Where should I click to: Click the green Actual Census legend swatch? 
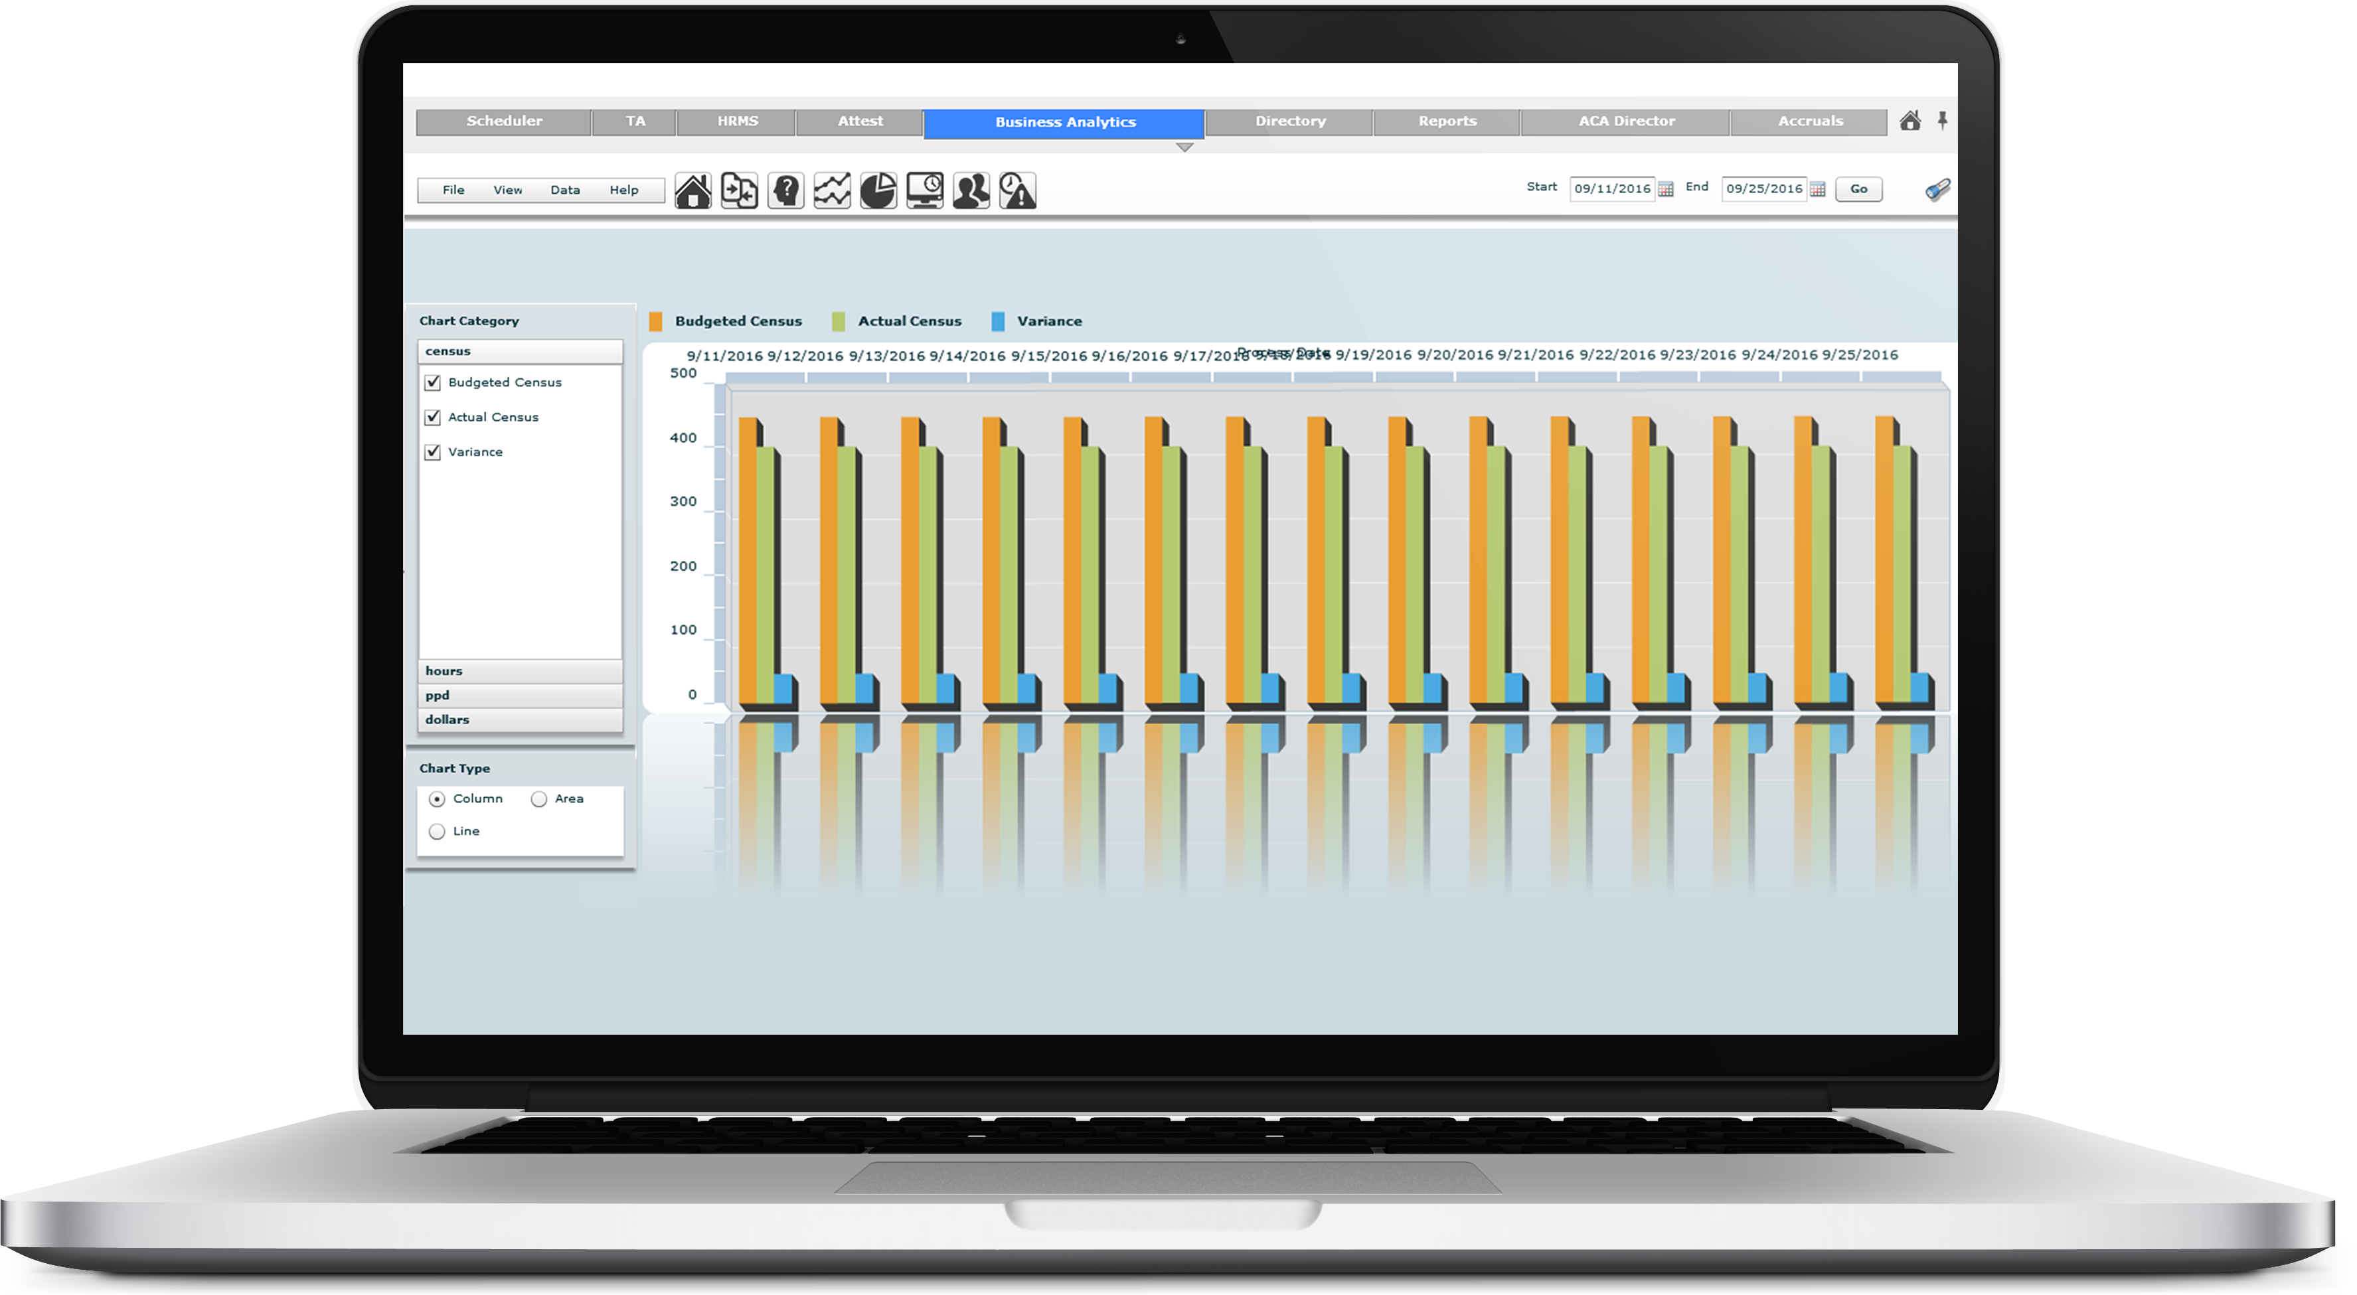pos(838,322)
